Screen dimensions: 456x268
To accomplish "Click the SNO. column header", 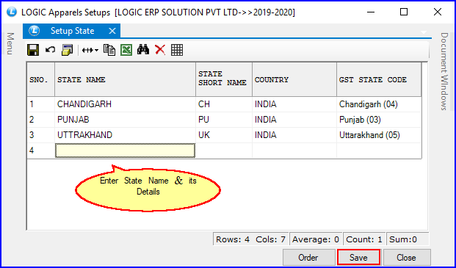I will [40, 79].
